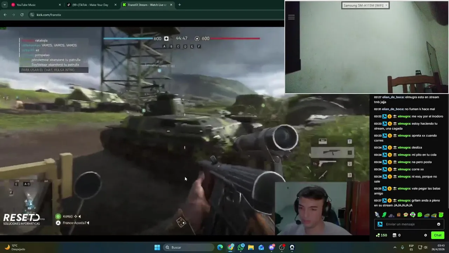Click elmugra username in 'corre xx' message
449x253 pixels.
(x=404, y=169)
